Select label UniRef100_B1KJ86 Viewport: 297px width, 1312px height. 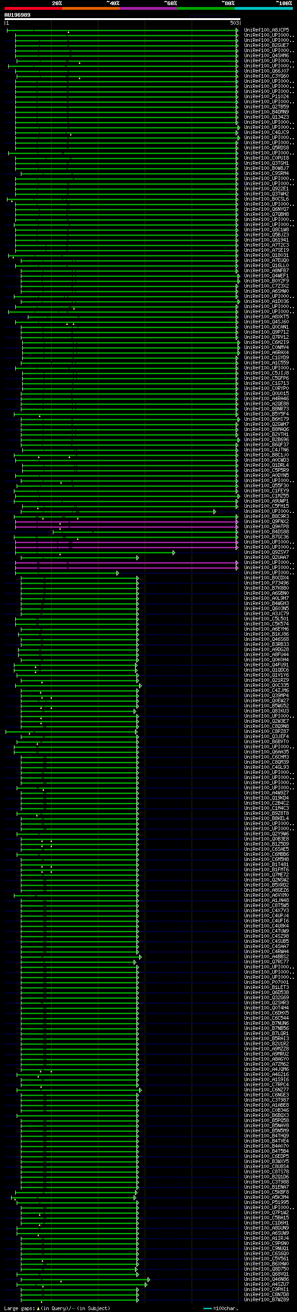266,634
